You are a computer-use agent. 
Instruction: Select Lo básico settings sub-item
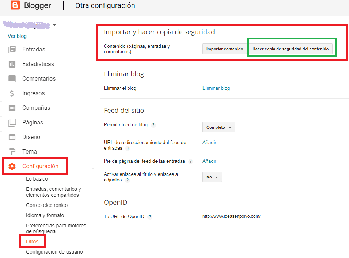pyautogui.click(x=37, y=179)
